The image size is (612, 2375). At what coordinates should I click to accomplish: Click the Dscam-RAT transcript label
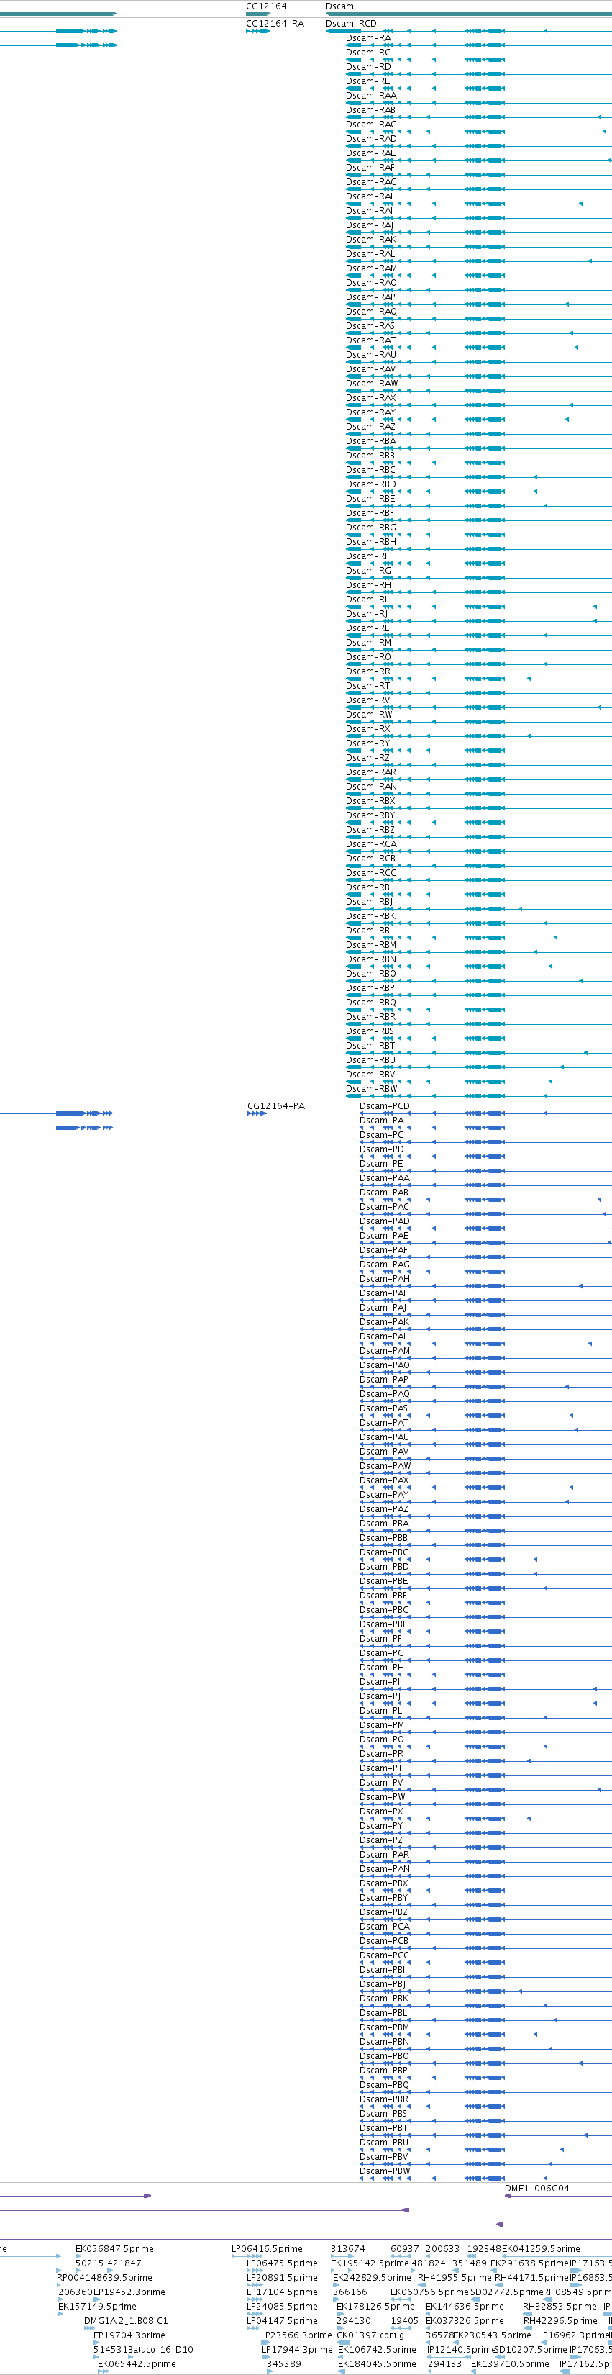pos(370,340)
